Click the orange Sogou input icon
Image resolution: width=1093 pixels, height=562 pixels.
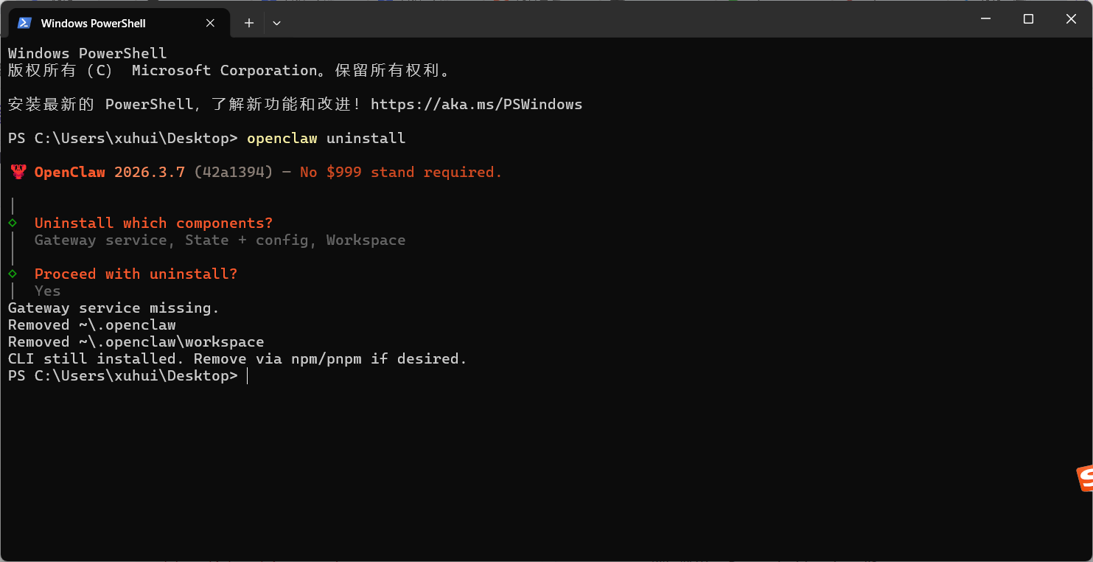pos(1084,479)
